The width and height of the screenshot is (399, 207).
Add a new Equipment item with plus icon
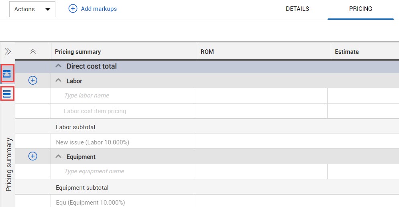tap(33, 156)
